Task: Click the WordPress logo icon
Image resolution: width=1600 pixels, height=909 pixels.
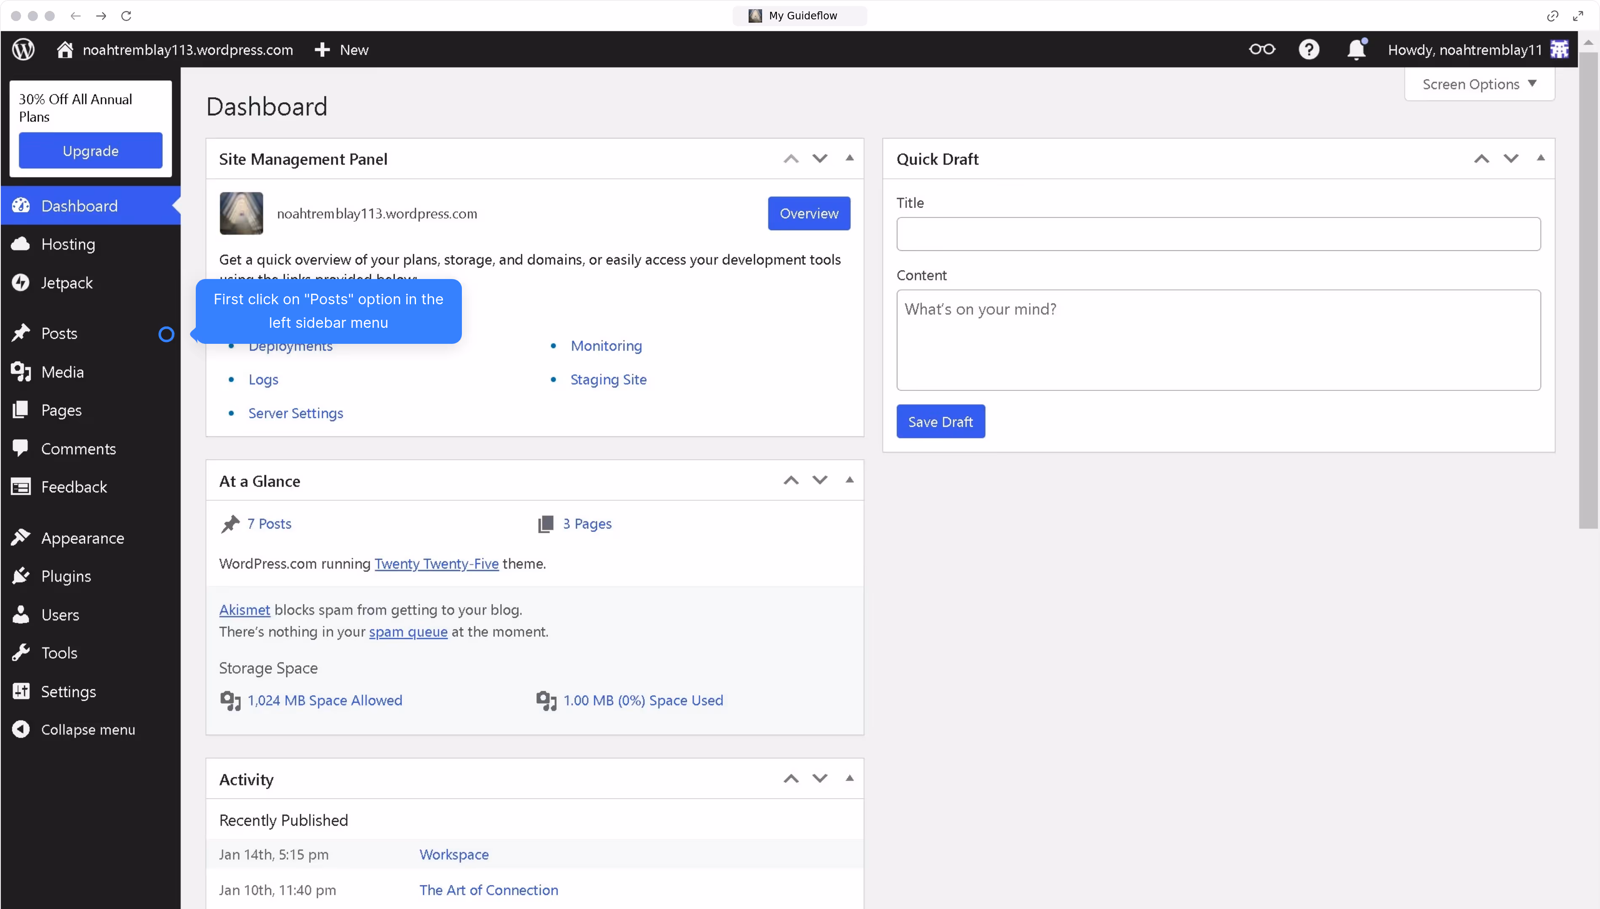Action: 24,49
